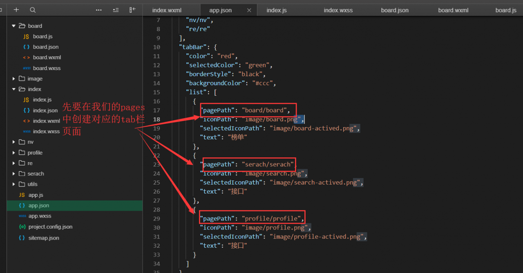The height and width of the screenshot is (273, 523).
Task: Switch to the index.wxml tab
Action: tap(167, 10)
